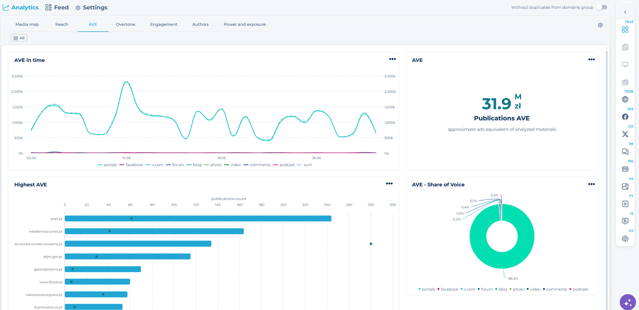Toggle Without duplicates from domains group
Image resolution: width=639 pixels, height=310 pixels.
(602, 7)
